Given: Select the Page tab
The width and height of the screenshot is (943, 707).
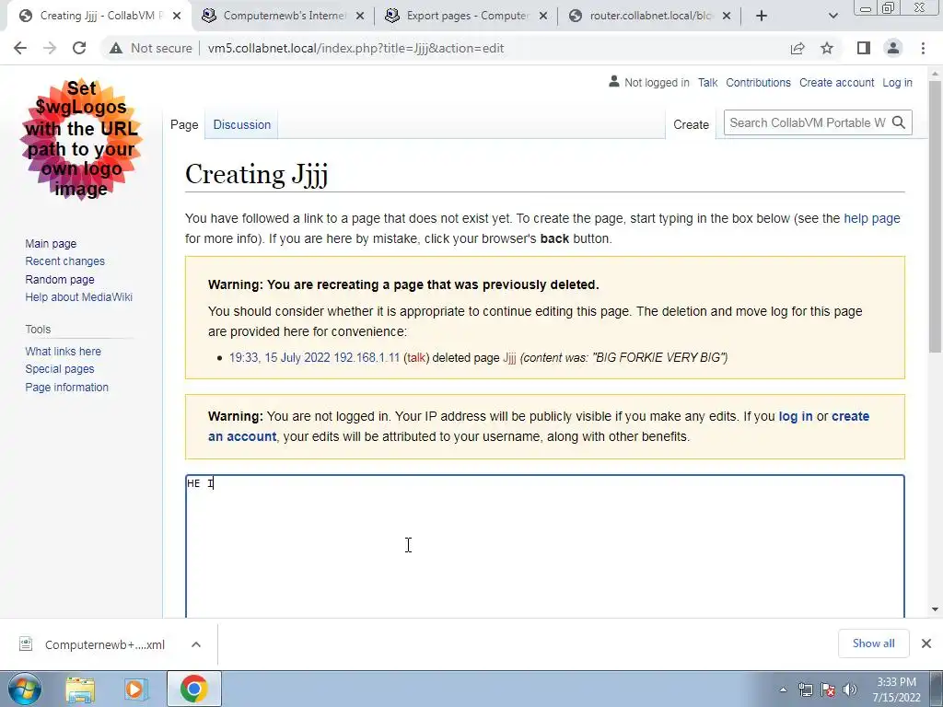Looking at the screenshot, I should 184,124.
